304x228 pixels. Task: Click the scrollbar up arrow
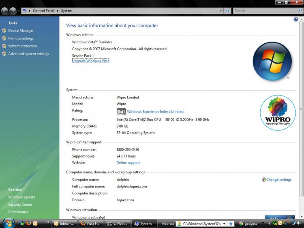pyautogui.click(x=301, y=19)
